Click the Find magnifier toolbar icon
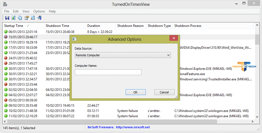Screen dimensions: 262x133 [33, 18]
